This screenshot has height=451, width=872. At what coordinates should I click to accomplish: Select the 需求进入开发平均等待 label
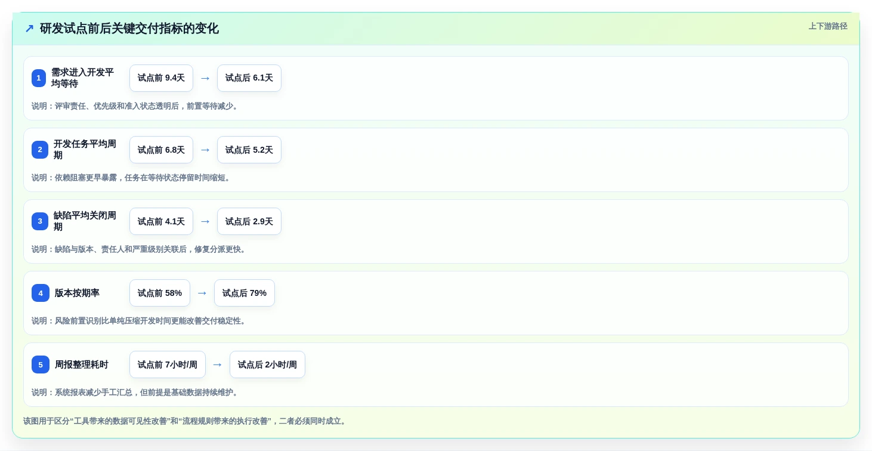[82, 78]
